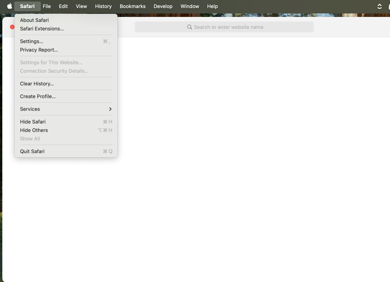Choose Hide Safari
The image size is (390, 282).
coord(66,122)
